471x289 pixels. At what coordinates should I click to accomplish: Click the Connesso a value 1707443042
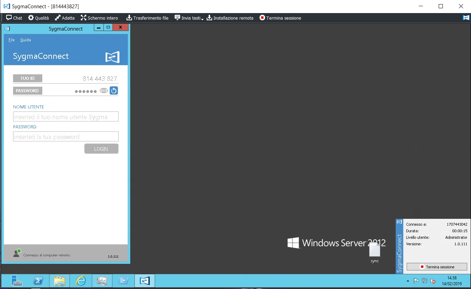point(457,224)
